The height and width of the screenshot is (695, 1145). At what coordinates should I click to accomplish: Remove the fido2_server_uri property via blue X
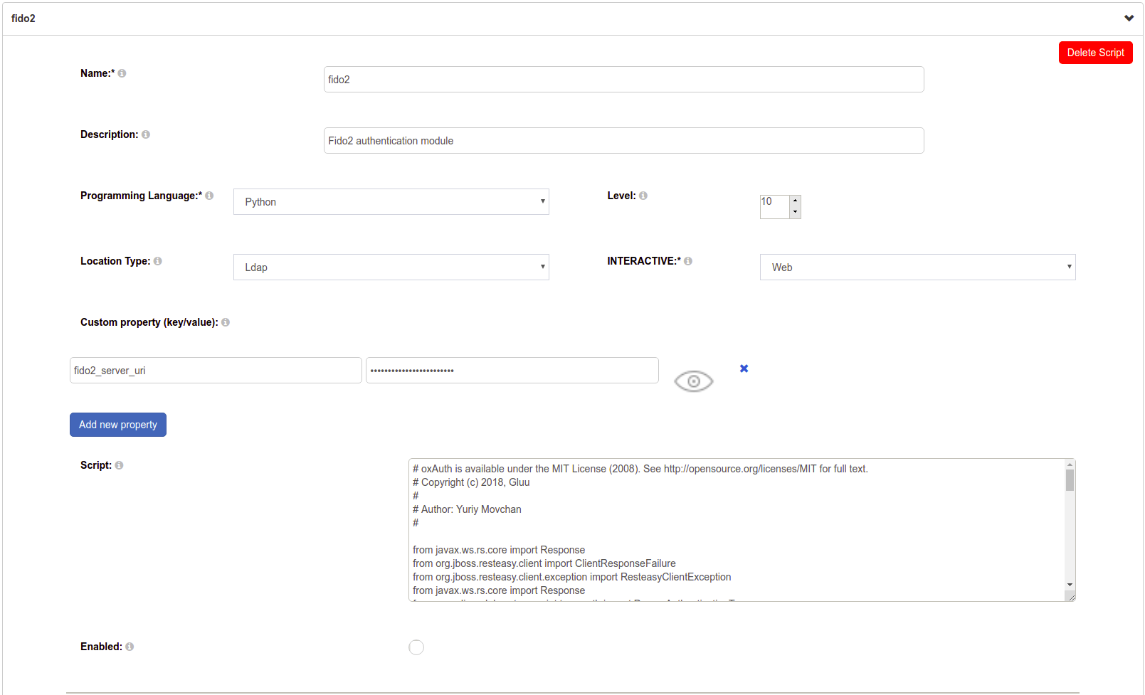(x=744, y=368)
